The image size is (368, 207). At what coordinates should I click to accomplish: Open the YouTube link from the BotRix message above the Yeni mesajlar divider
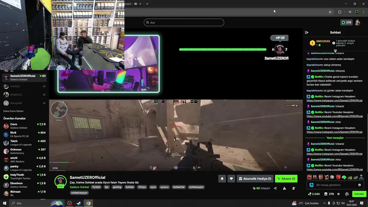[335, 116]
